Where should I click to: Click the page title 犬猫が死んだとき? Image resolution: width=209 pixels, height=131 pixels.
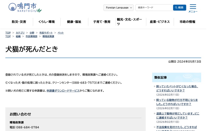pos(32,49)
